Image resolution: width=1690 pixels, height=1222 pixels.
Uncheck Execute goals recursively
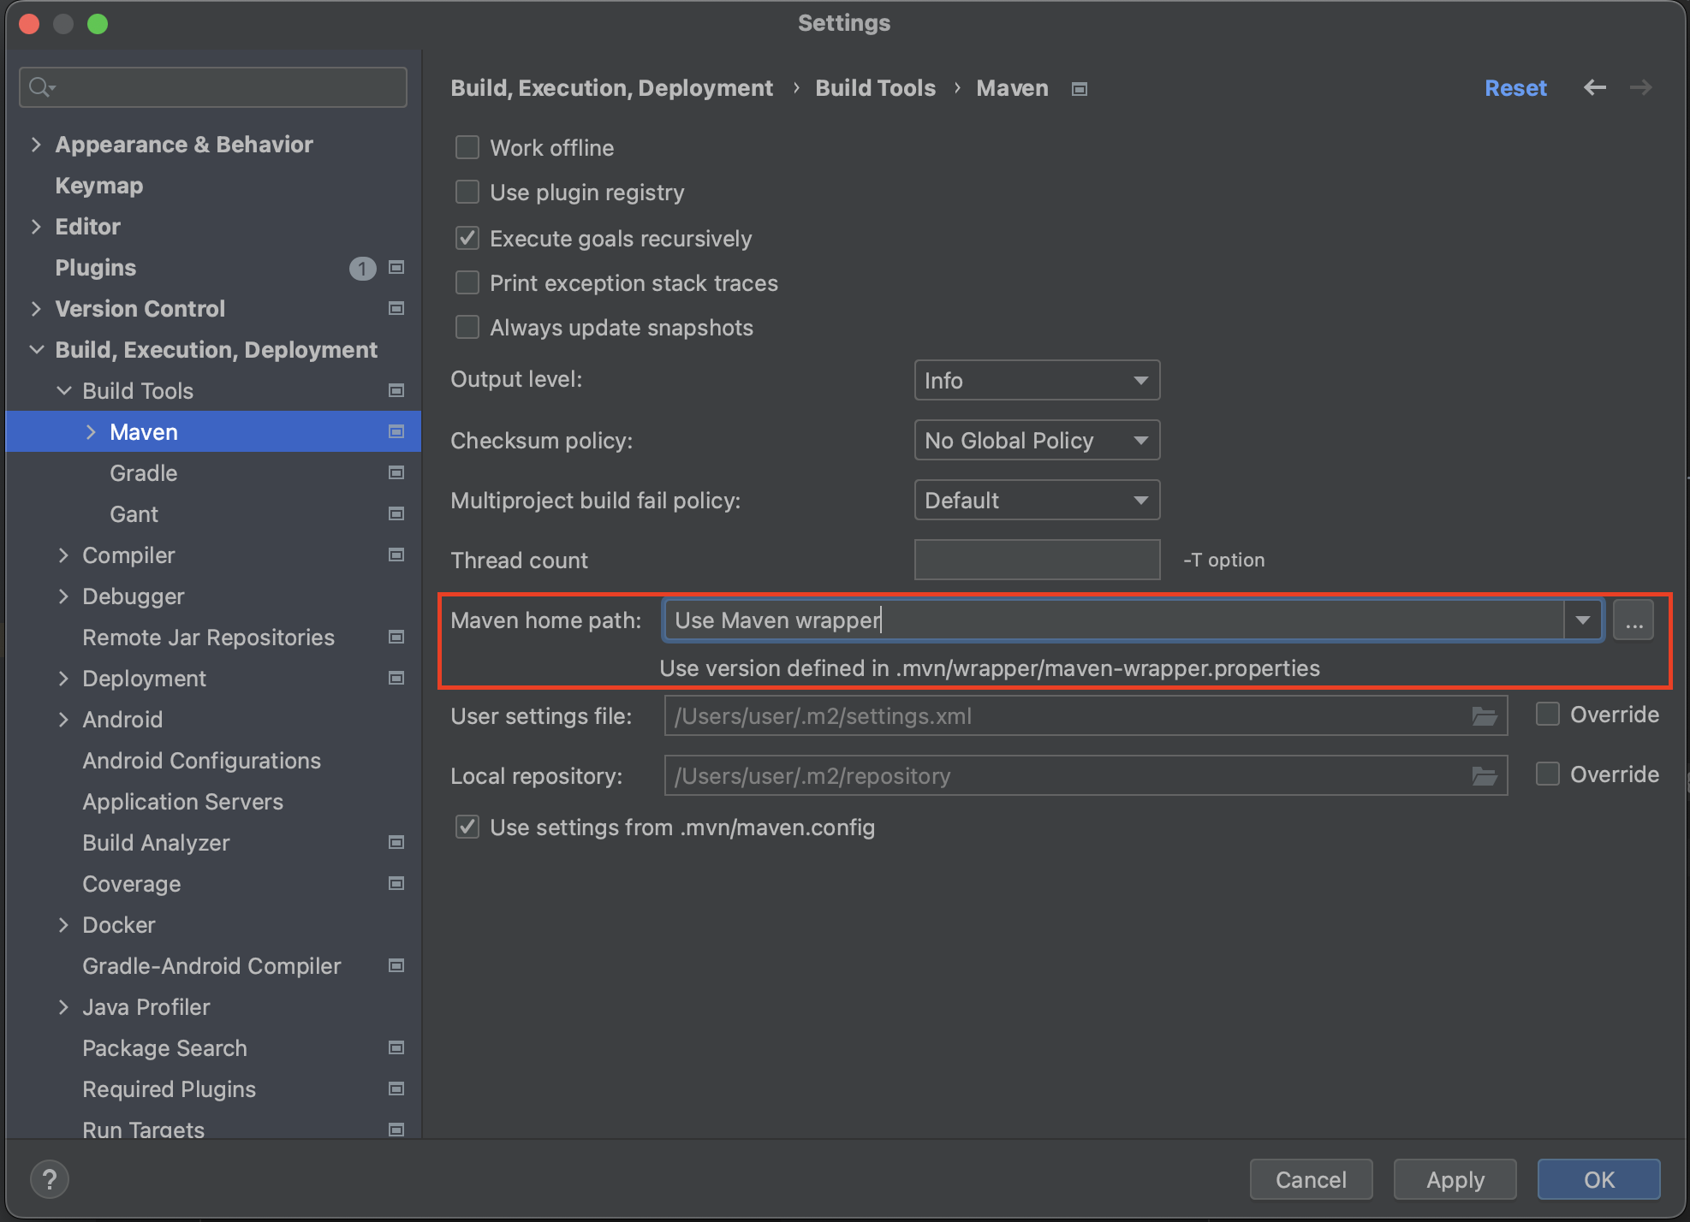pos(467,239)
